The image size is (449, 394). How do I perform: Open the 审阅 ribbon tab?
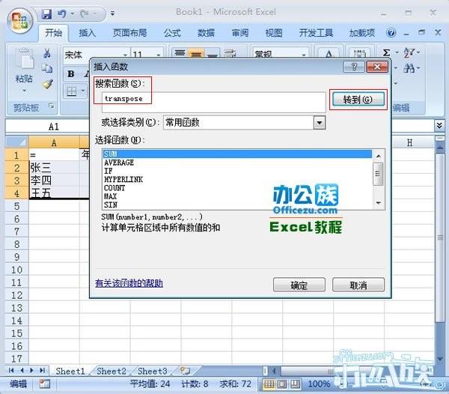coord(240,33)
